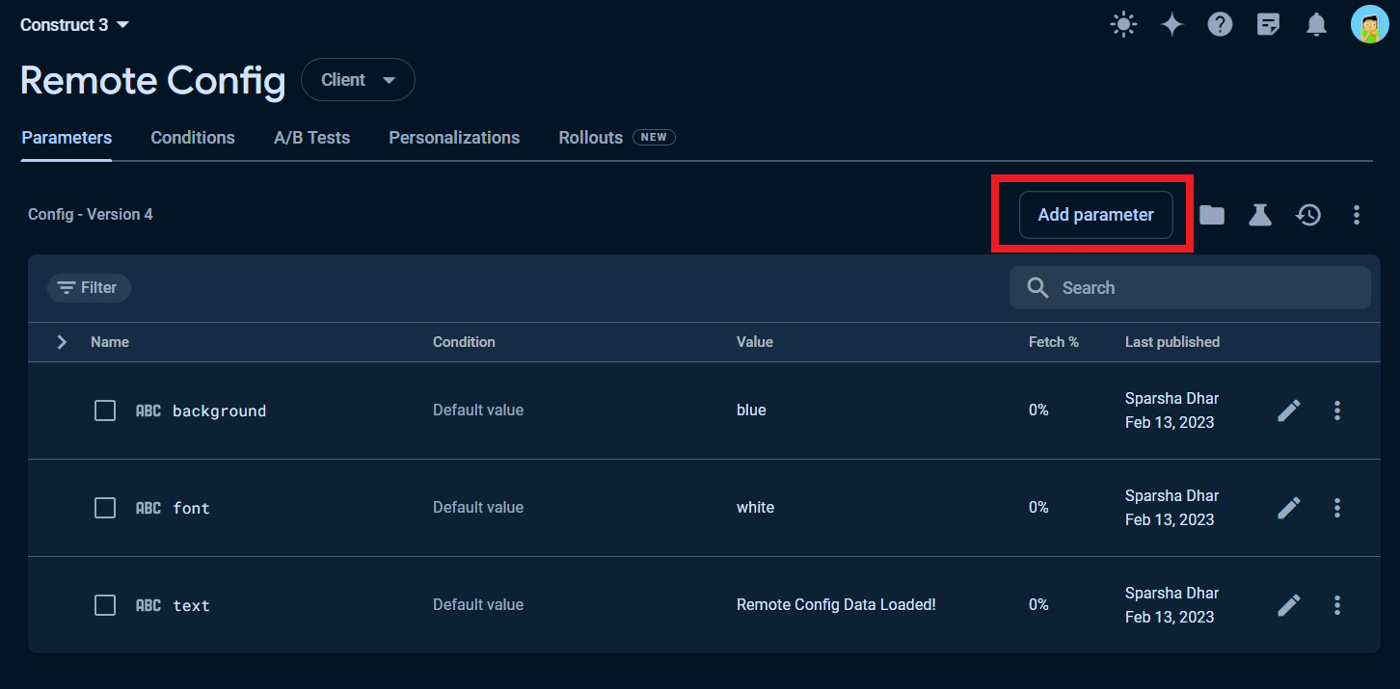The image size is (1400, 689).
Task: Open the Gemini sparkle assistant icon
Action: coord(1171,25)
